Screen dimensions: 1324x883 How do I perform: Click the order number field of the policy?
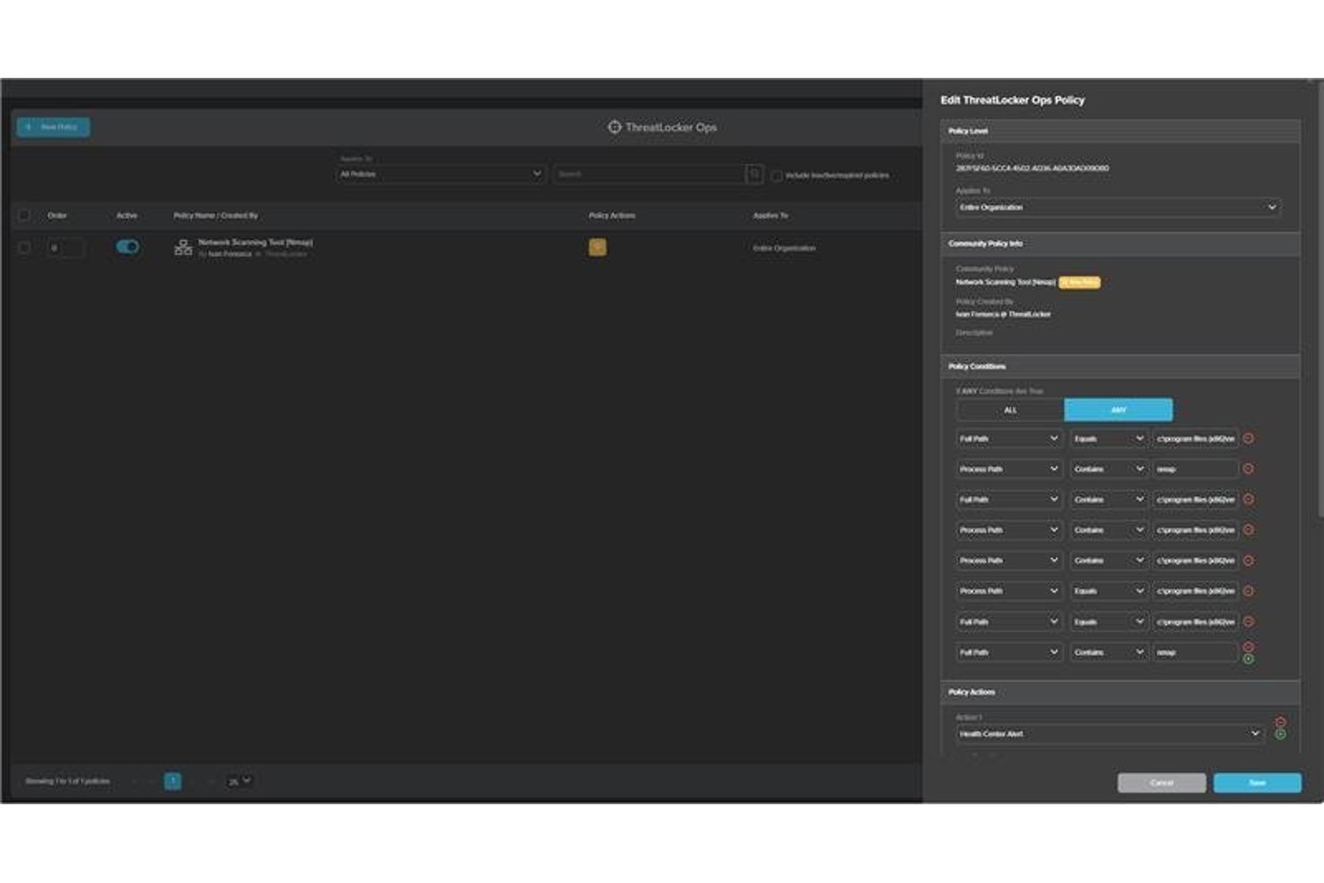65,248
